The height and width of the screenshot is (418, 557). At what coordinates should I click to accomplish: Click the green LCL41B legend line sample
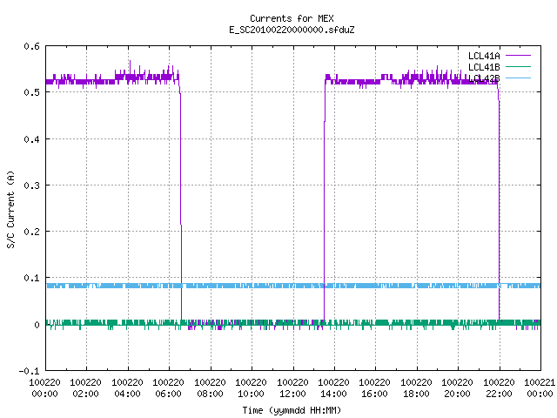(518, 66)
